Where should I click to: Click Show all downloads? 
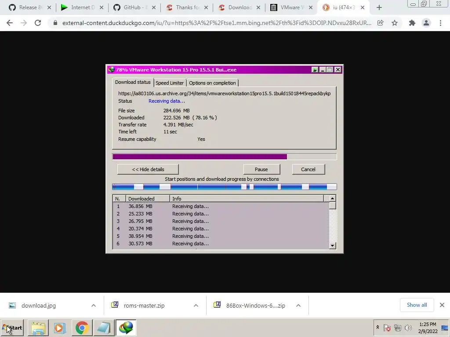click(x=417, y=305)
